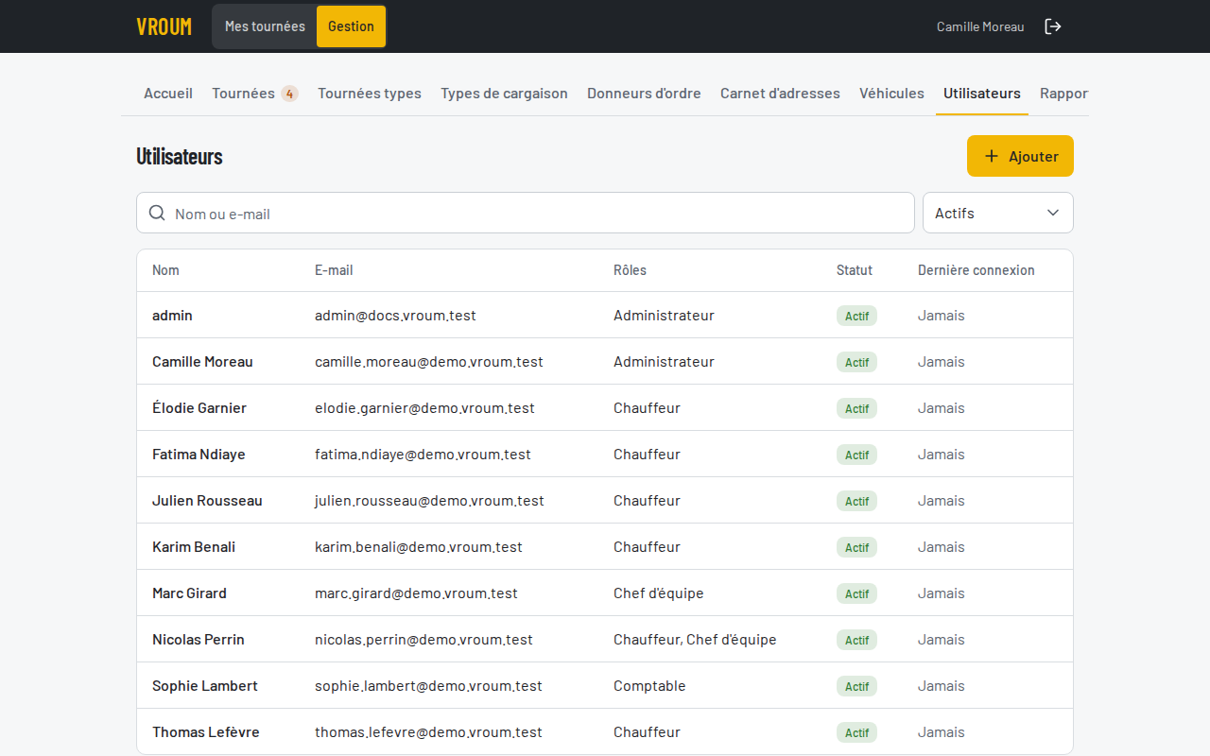Viewport: 1210px width, 756px height.
Task: Switch to Mes tournées mode
Action: (x=265, y=26)
